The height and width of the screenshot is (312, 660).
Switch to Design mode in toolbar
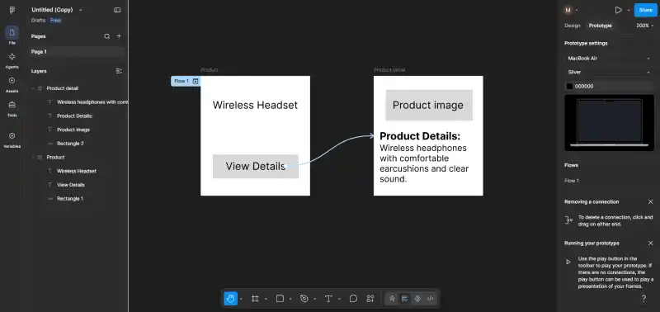click(404, 299)
